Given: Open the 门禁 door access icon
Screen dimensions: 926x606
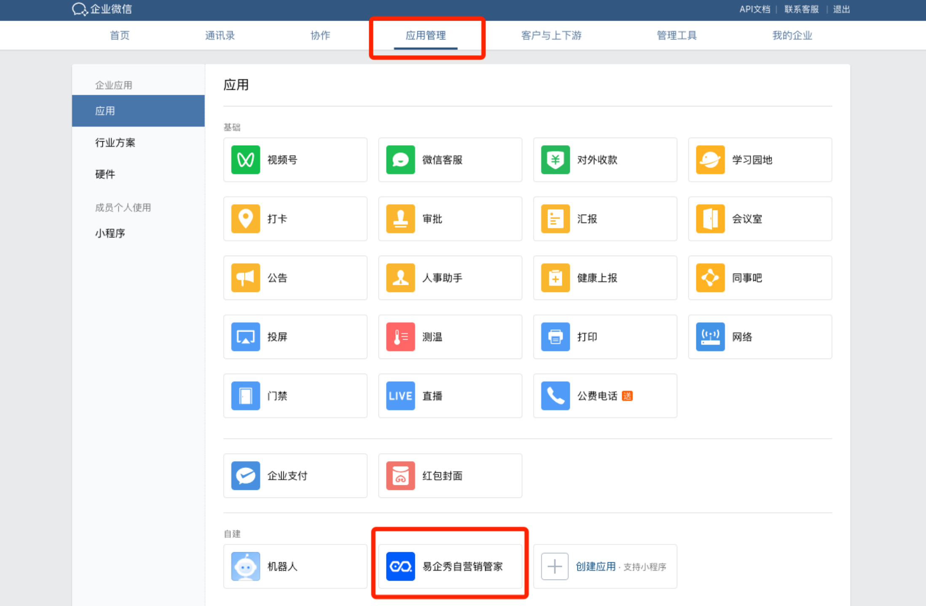Looking at the screenshot, I should 245,396.
